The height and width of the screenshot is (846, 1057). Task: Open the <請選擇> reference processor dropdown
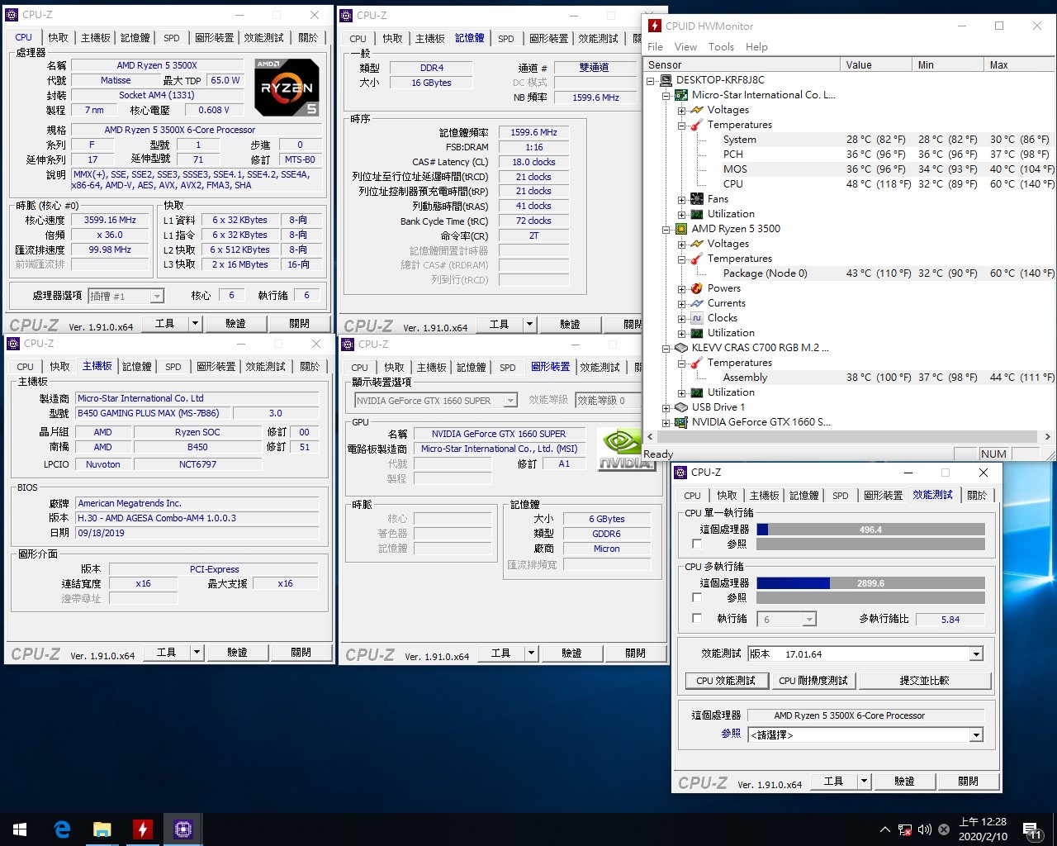[976, 735]
